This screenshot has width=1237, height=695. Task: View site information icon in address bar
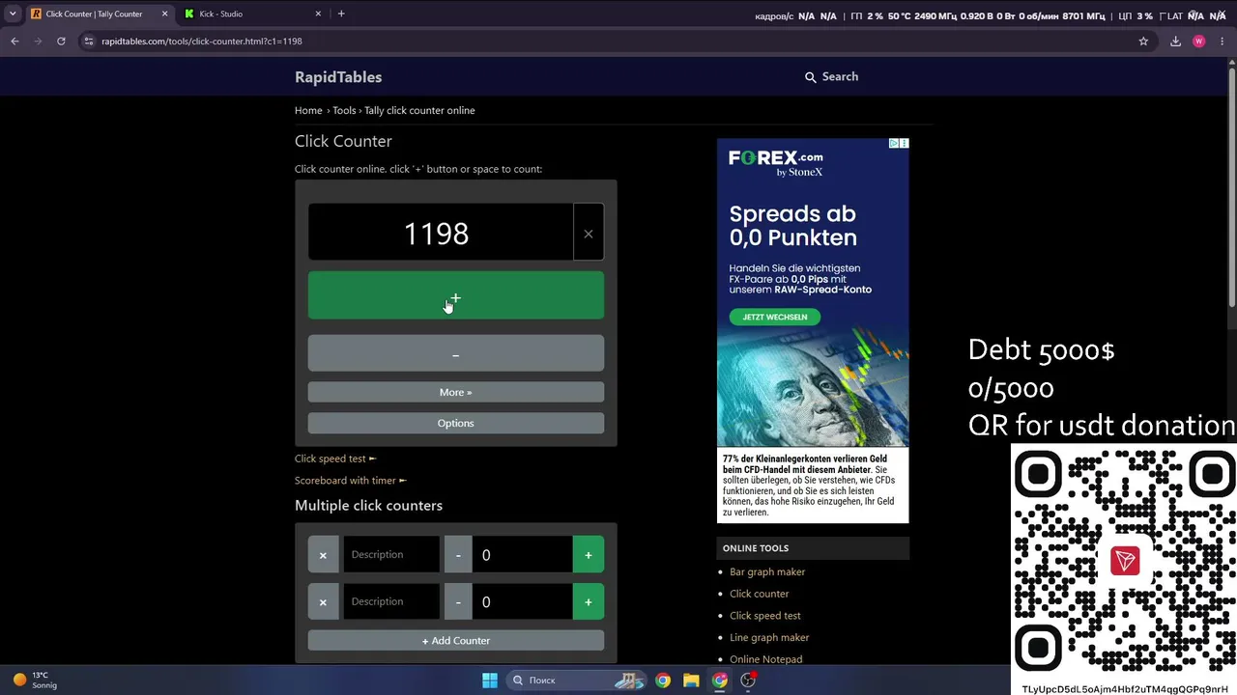(89, 42)
